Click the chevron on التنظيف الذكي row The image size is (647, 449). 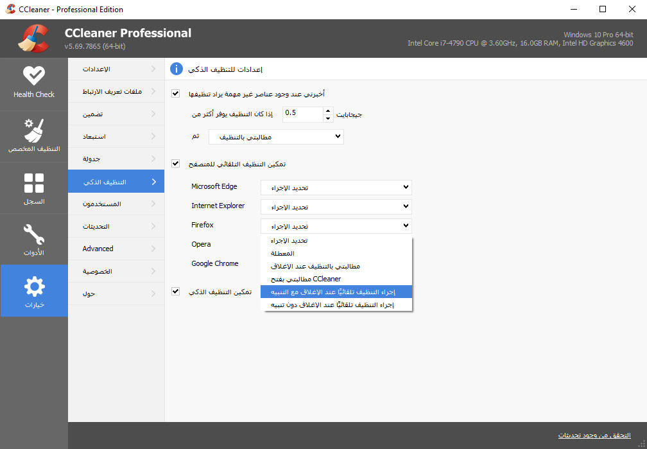(x=153, y=182)
